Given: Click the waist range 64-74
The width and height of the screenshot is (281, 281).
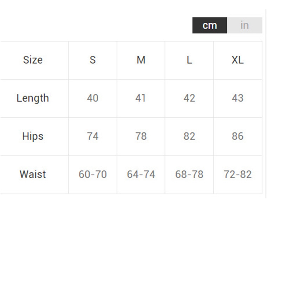Looking at the screenshot, I should click(141, 174).
